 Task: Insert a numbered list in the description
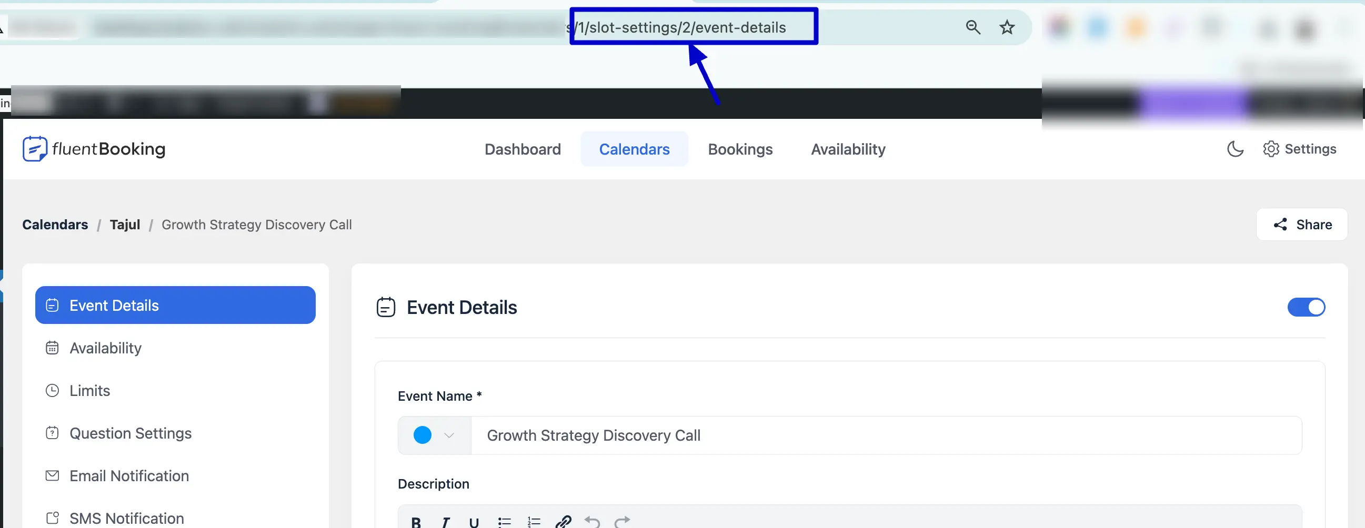coord(534,522)
